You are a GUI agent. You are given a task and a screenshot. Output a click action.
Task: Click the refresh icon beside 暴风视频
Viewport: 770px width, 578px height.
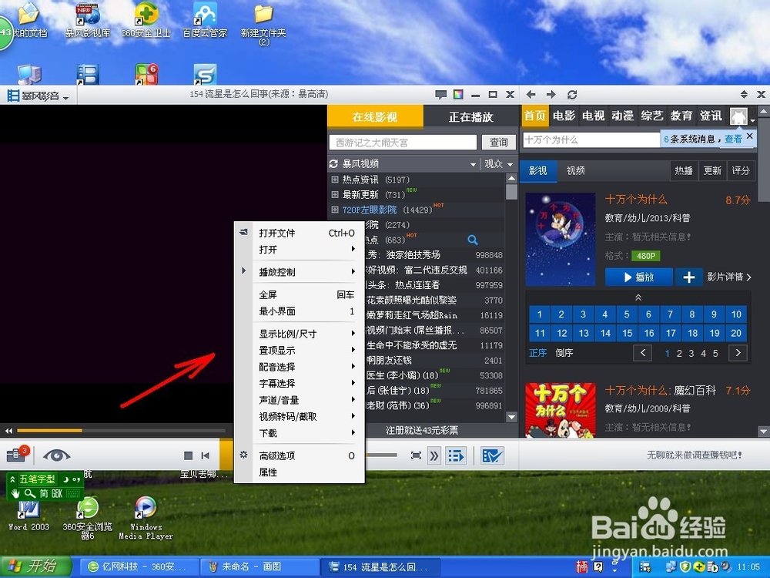click(x=334, y=163)
